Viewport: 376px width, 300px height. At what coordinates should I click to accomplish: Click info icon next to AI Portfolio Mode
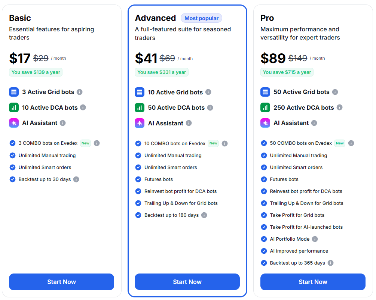[x=315, y=239]
